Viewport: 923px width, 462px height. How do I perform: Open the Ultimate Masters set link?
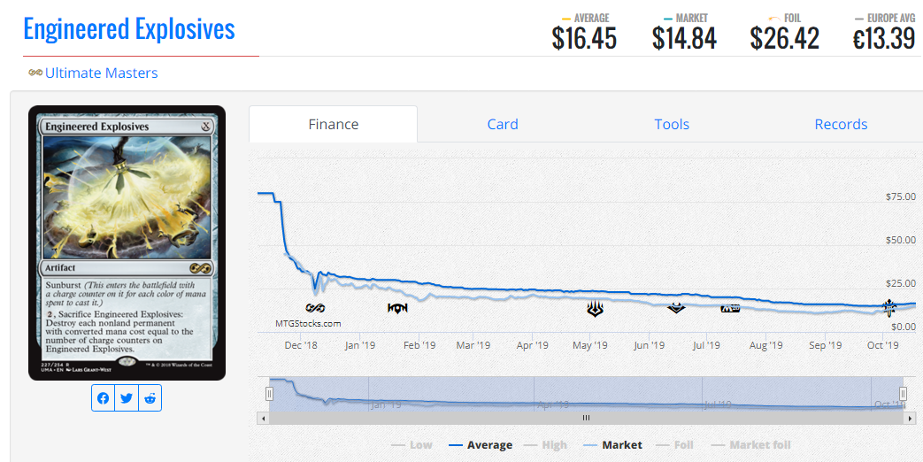[x=101, y=73]
